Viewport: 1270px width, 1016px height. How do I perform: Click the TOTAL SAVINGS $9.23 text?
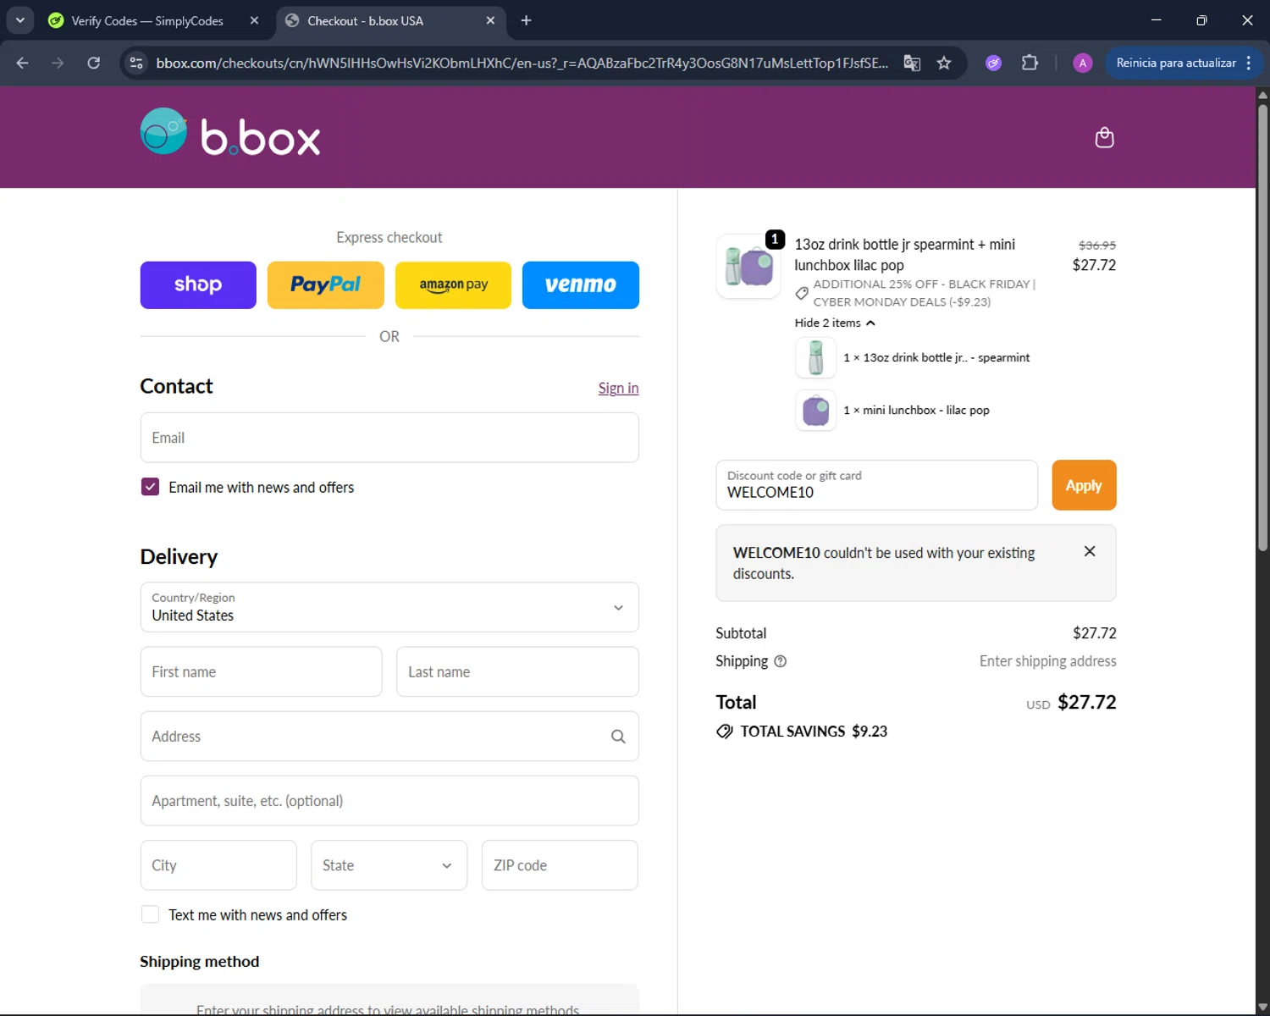tap(814, 732)
